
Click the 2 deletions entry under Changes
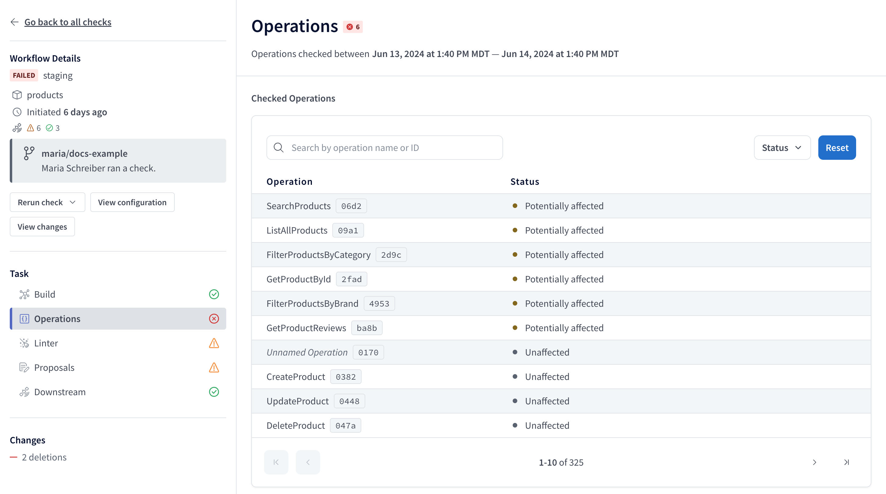38,457
